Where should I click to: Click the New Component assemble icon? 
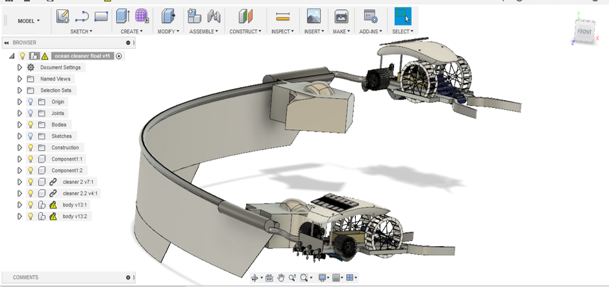point(194,16)
